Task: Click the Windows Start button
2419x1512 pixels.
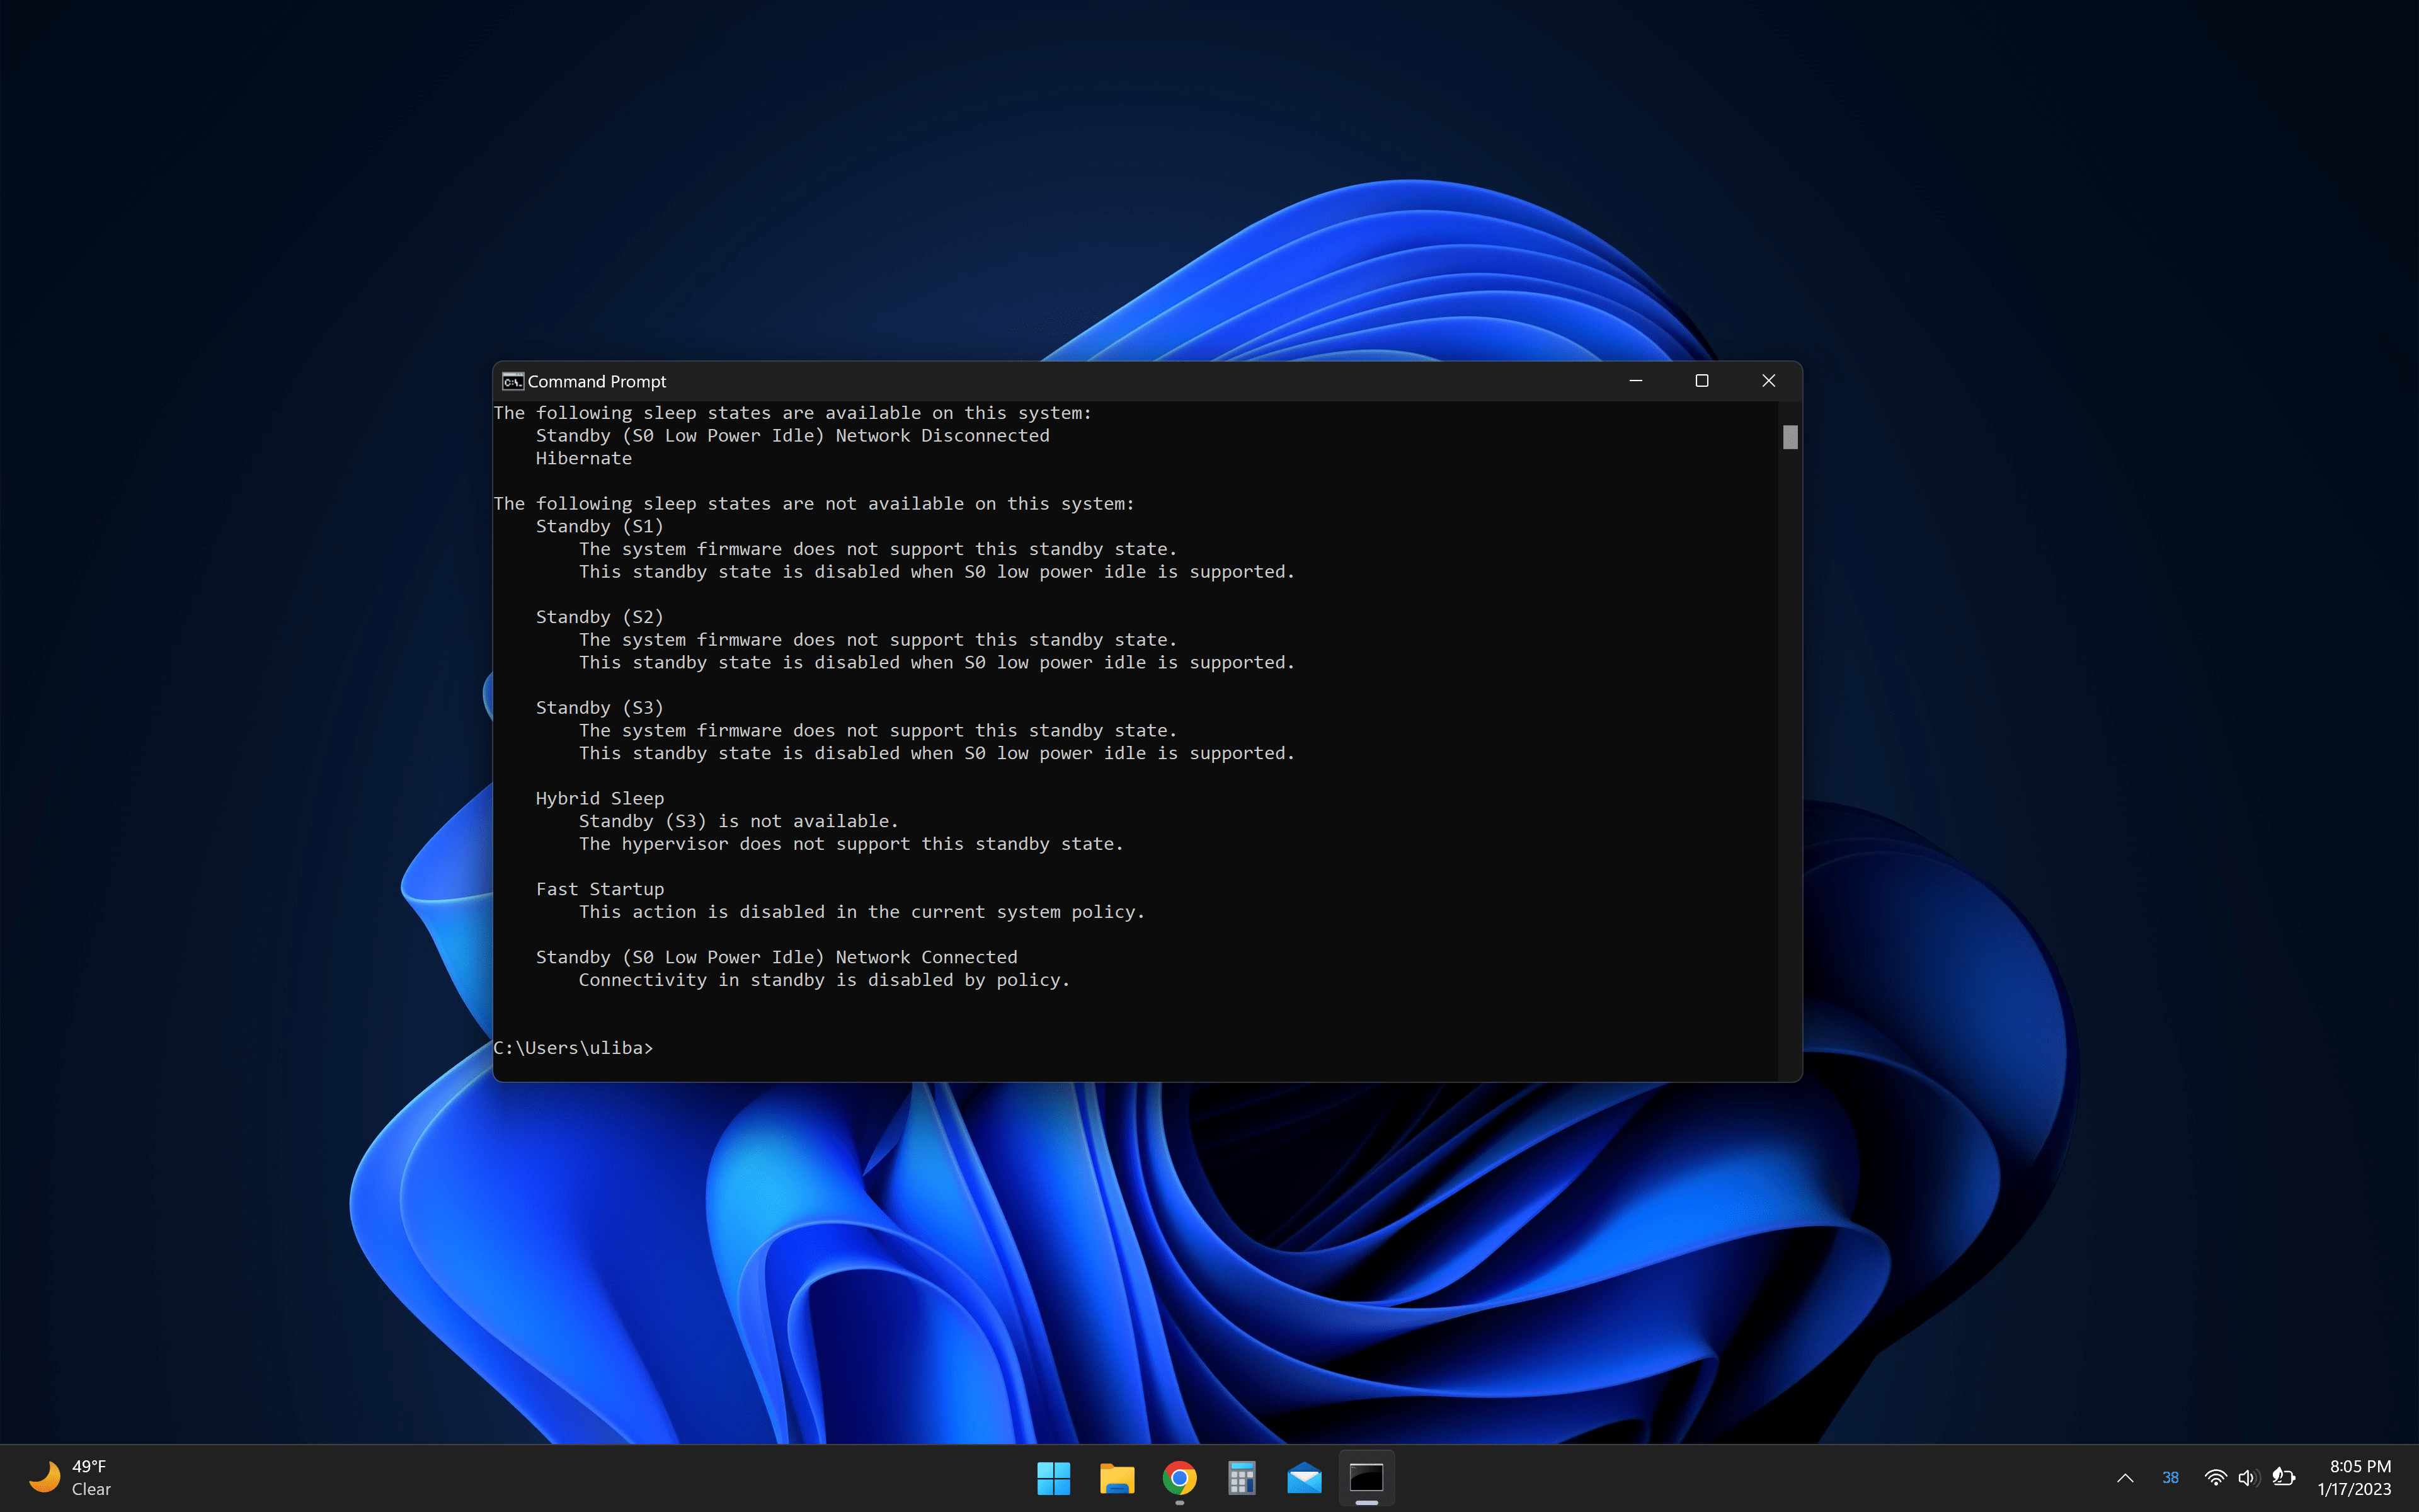Action: click(x=1053, y=1477)
